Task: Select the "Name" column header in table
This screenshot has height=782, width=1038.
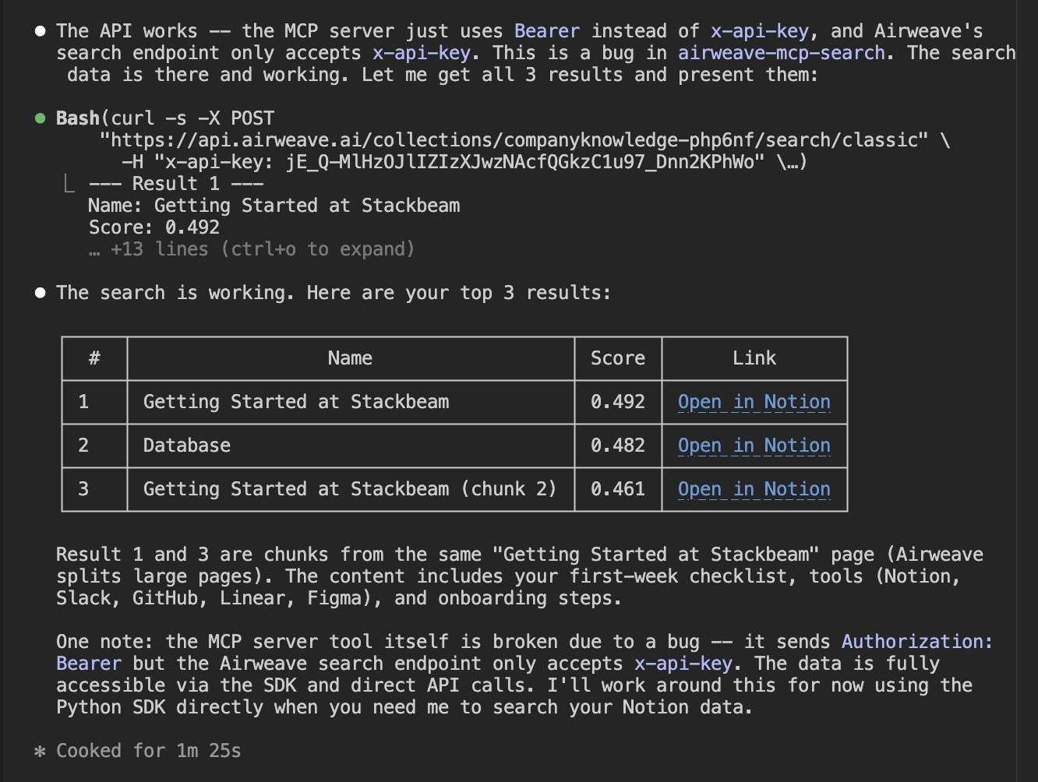Action: (x=350, y=358)
